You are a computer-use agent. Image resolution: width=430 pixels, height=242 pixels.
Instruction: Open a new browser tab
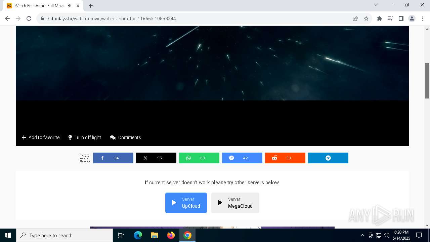tap(91, 6)
